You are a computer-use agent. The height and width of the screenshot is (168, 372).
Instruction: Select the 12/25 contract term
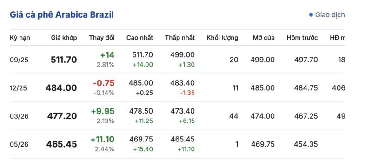(x=18, y=88)
